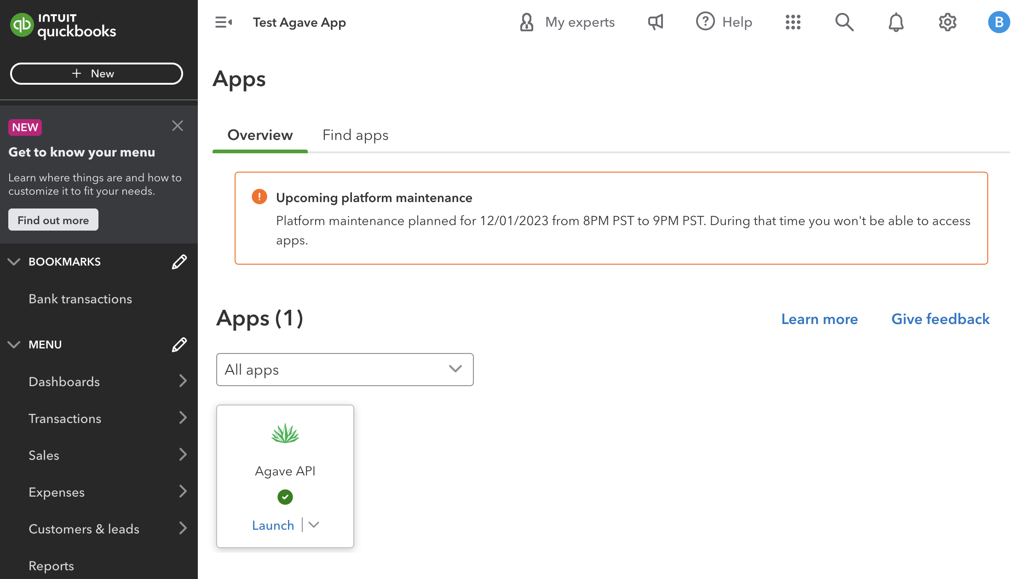Edit bookmarks with pencil icon
This screenshot has width=1025, height=579.
point(179,261)
